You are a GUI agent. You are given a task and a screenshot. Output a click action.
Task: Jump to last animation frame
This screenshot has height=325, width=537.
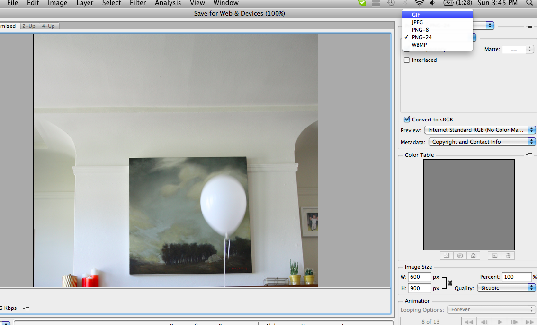pyautogui.click(x=530, y=322)
